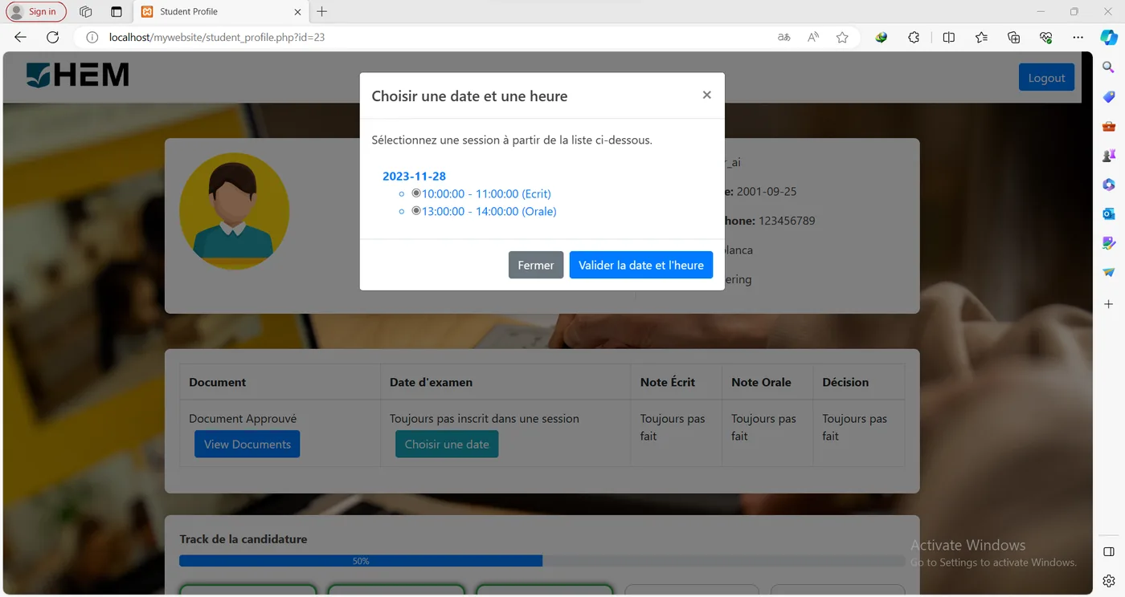This screenshot has width=1125, height=597.
Task: Open sidebar settings gear
Action: 1109,581
